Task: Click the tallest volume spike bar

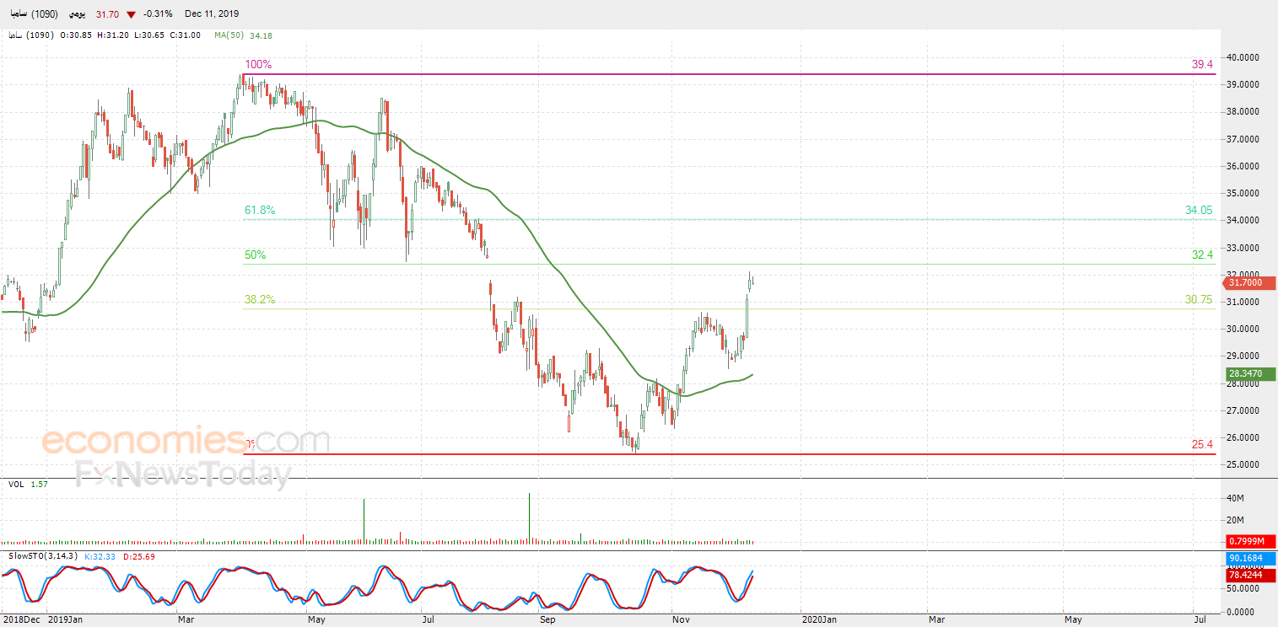Action: click(529, 517)
